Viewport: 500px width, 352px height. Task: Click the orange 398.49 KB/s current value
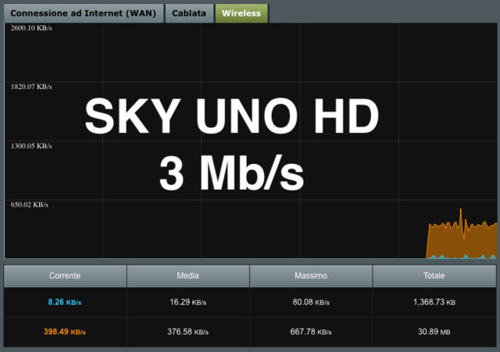tap(65, 332)
